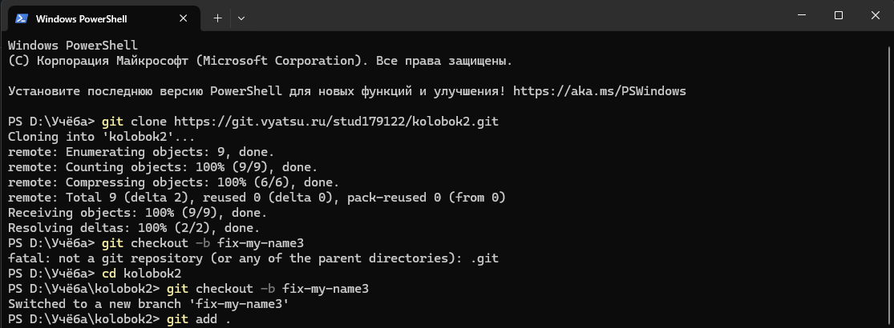Close the terminal window
Image resolution: width=894 pixels, height=328 pixels.
875,15
